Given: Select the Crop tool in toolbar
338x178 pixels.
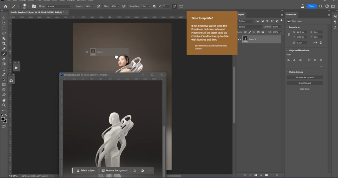Looking at the screenshot, I should point(4,43).
